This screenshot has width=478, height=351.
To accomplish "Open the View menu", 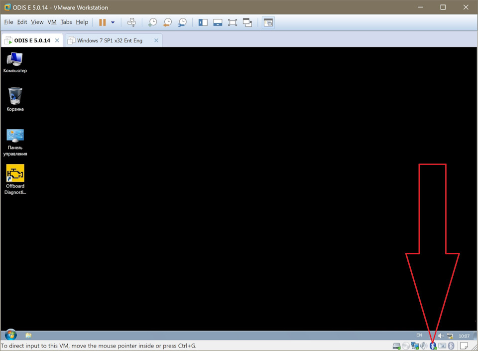I will point(37,22).
